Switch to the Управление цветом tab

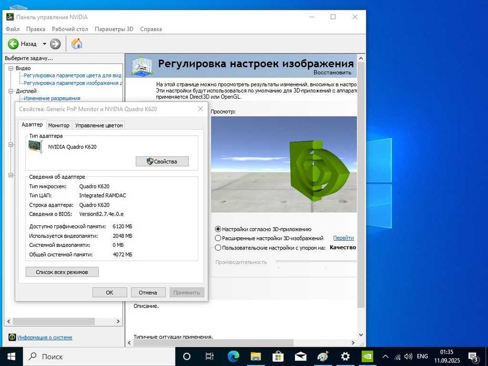click(99, 125)
